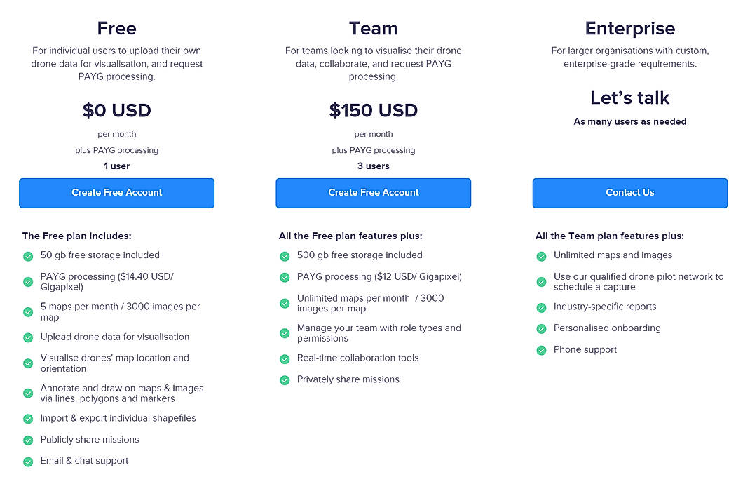Select the Free plan heading
Screen dimensions: 750x491
point(116,28)
